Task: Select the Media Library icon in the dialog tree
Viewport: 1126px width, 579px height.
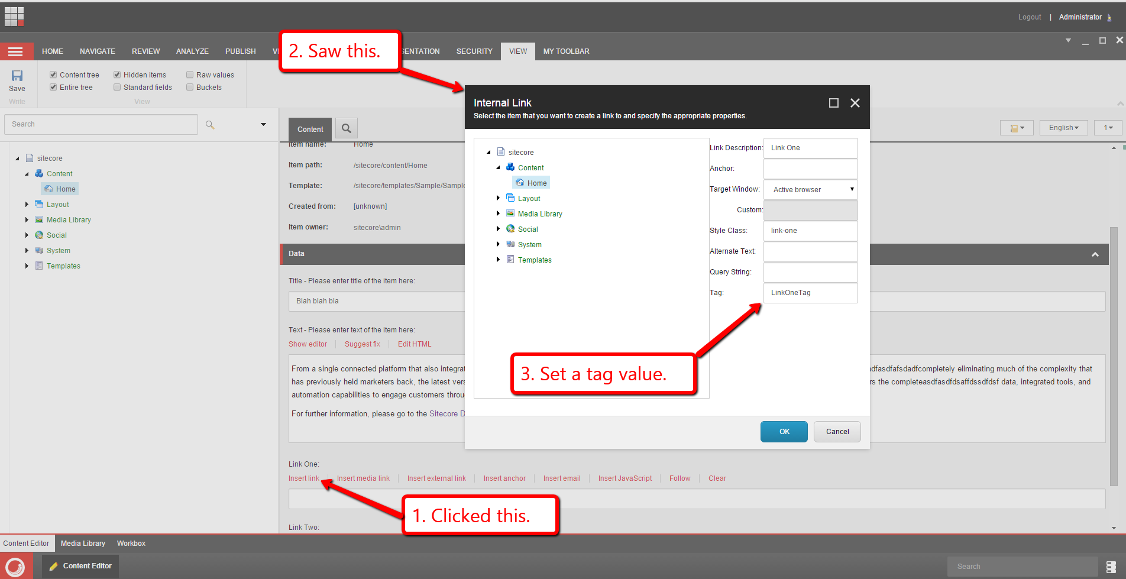Action: (x=510, y=214)
